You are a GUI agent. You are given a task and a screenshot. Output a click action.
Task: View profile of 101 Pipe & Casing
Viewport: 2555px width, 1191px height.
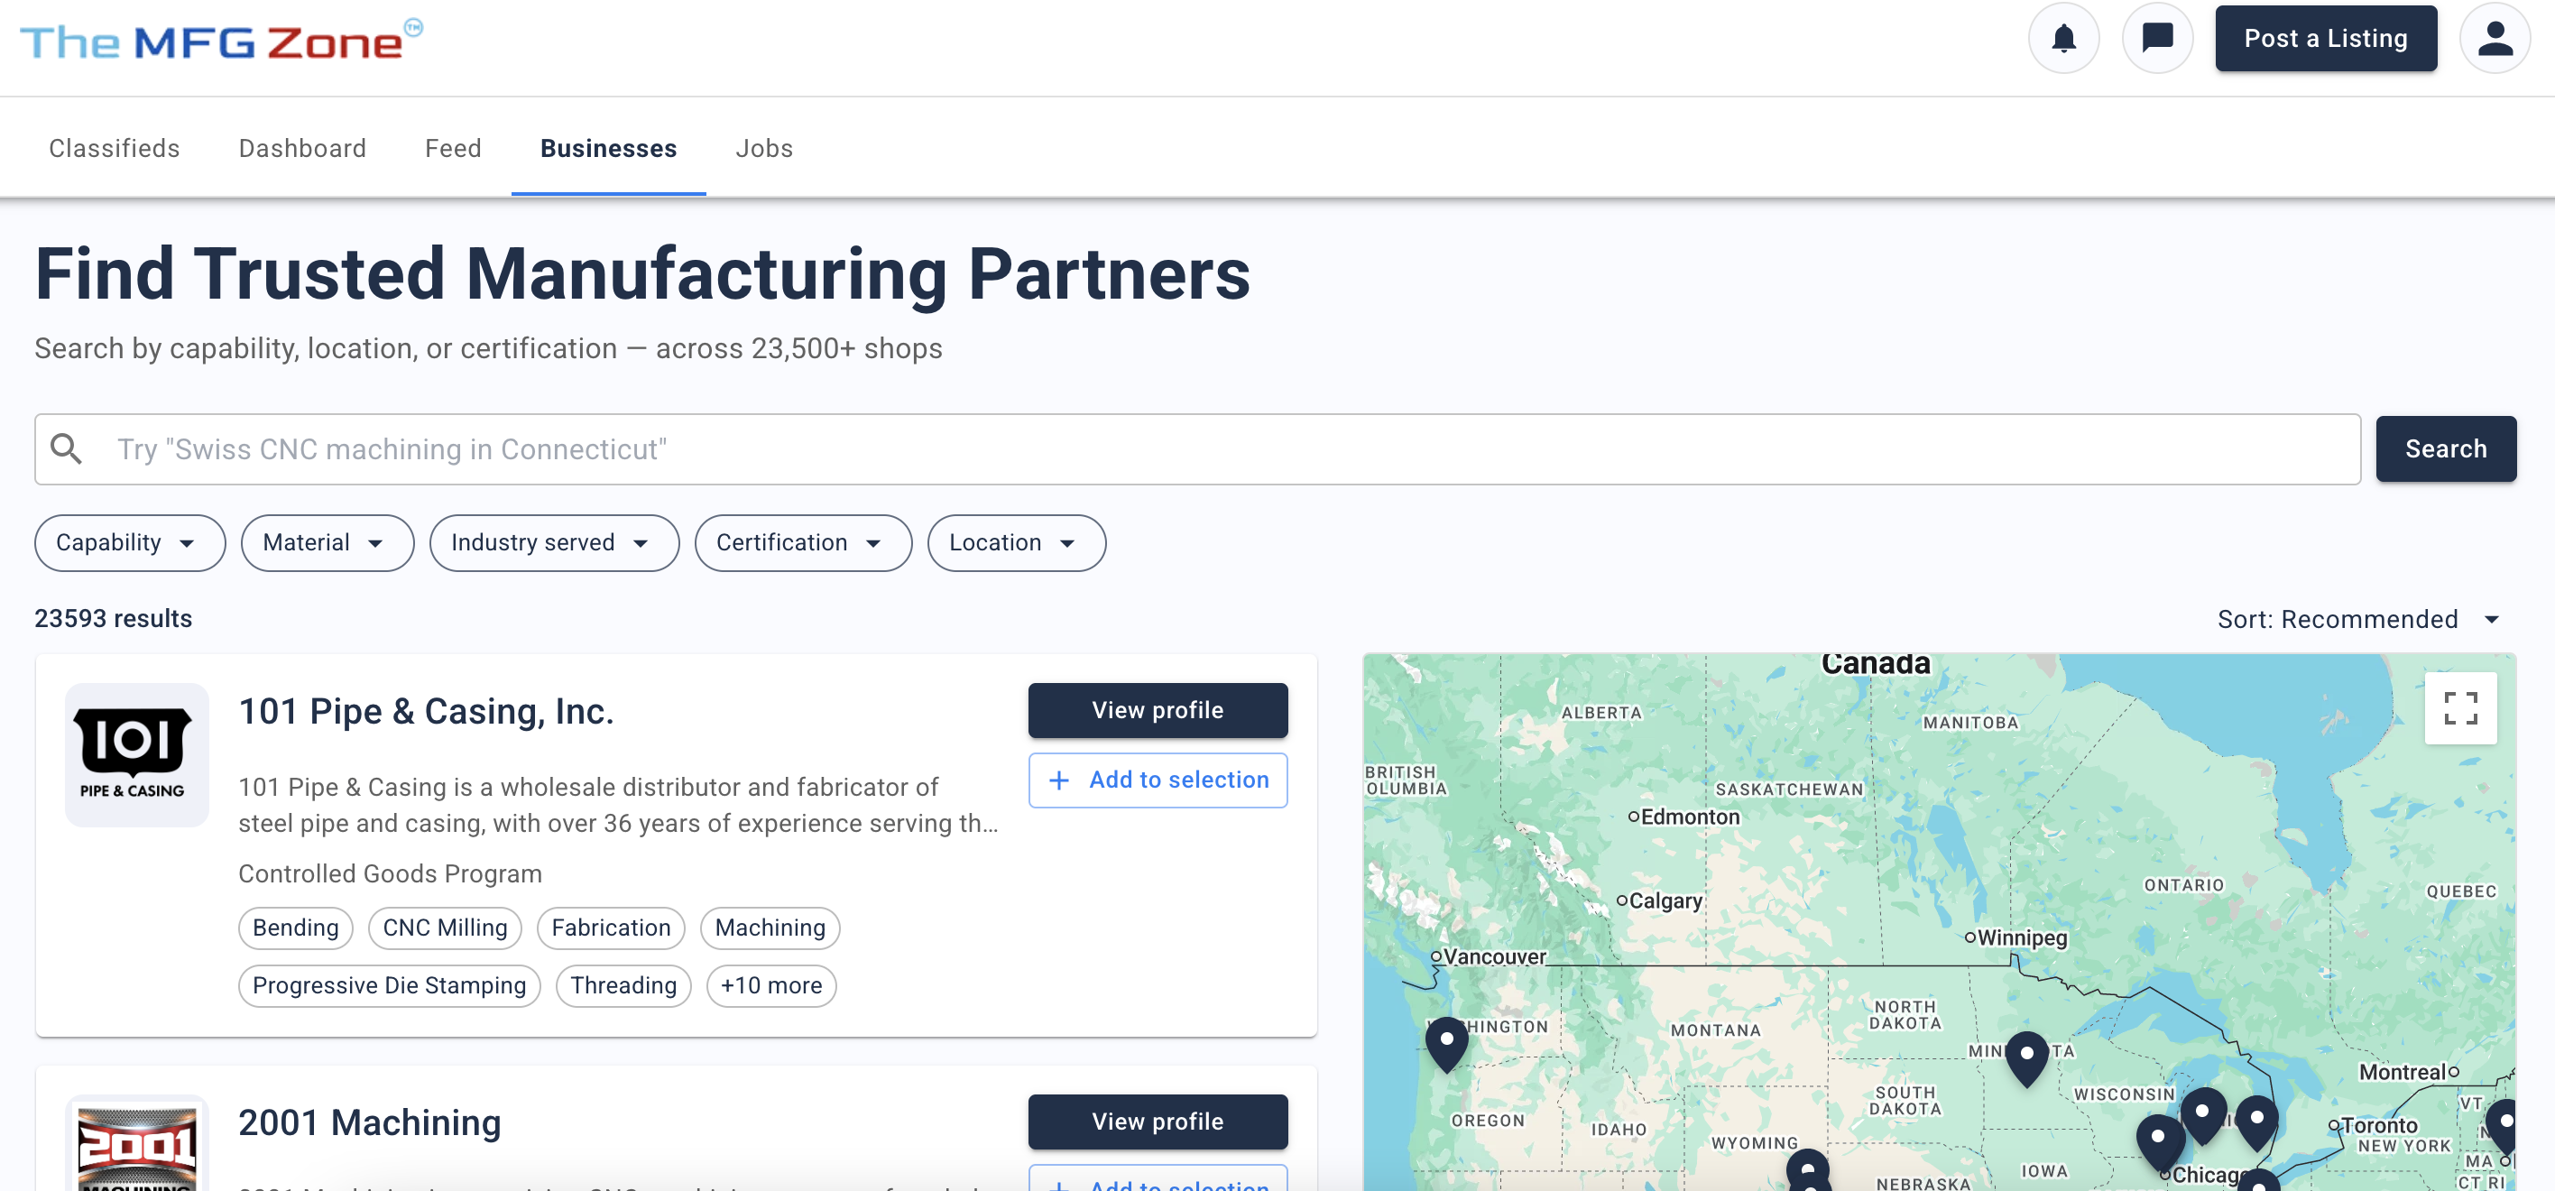pos(1158,710)
